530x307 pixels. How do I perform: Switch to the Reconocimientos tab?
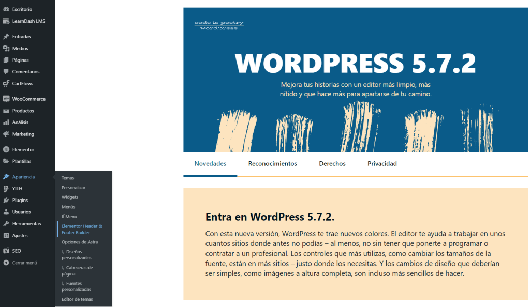click(272, 164)
